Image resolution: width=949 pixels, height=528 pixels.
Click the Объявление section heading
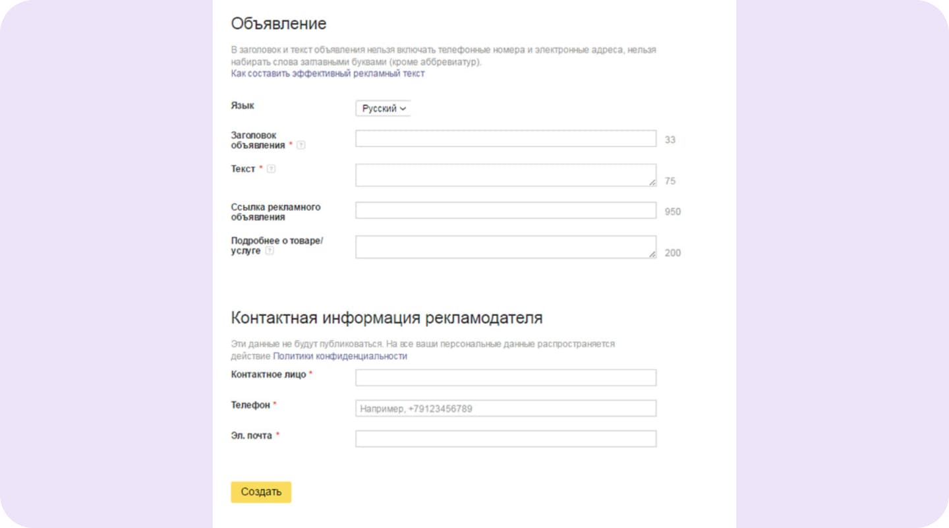click(278, 23)
